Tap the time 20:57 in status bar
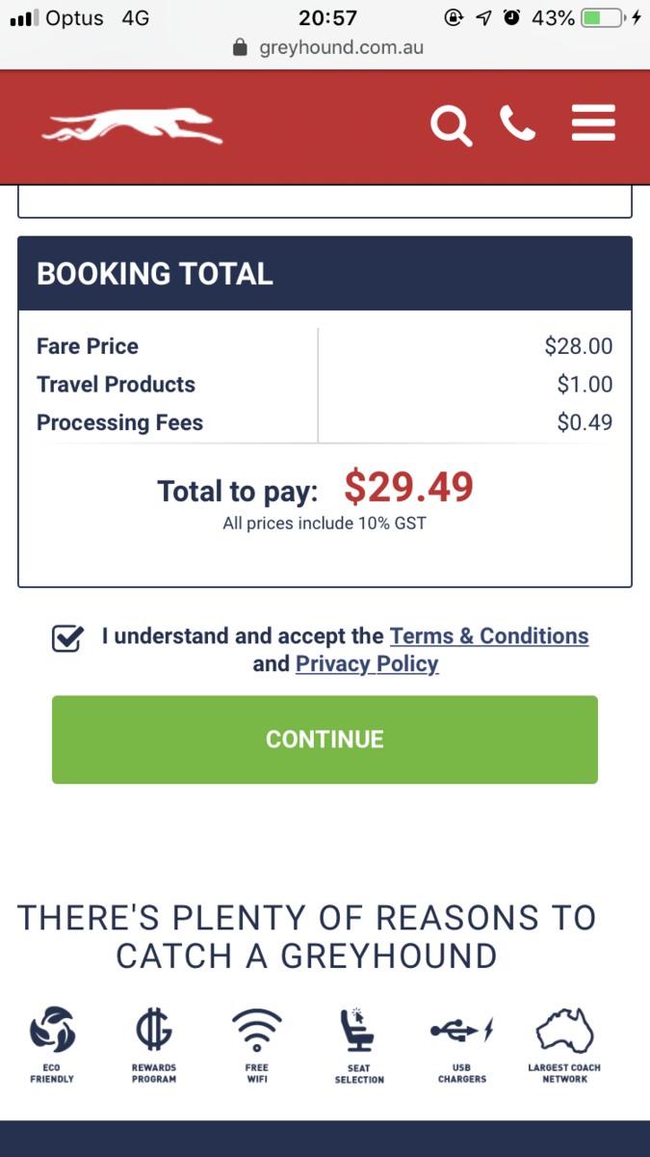Image resolution: width=650 pixels, height=1157 pixels. point(327,17)
